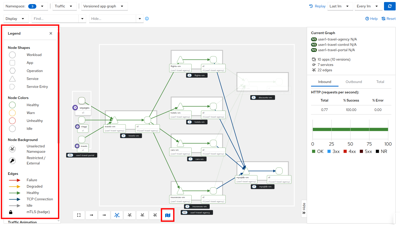
Task: Click the Replay icon
Action: (311, 6)
